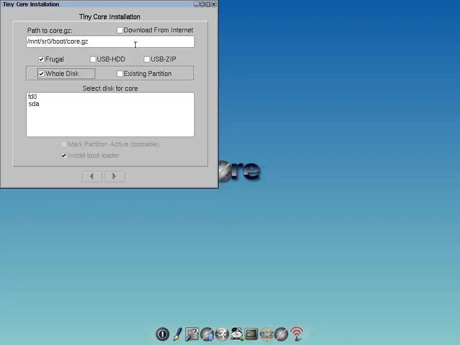Open the Mount Tool hard drive icon
The image size is (460, 345).
click(237, 334)
